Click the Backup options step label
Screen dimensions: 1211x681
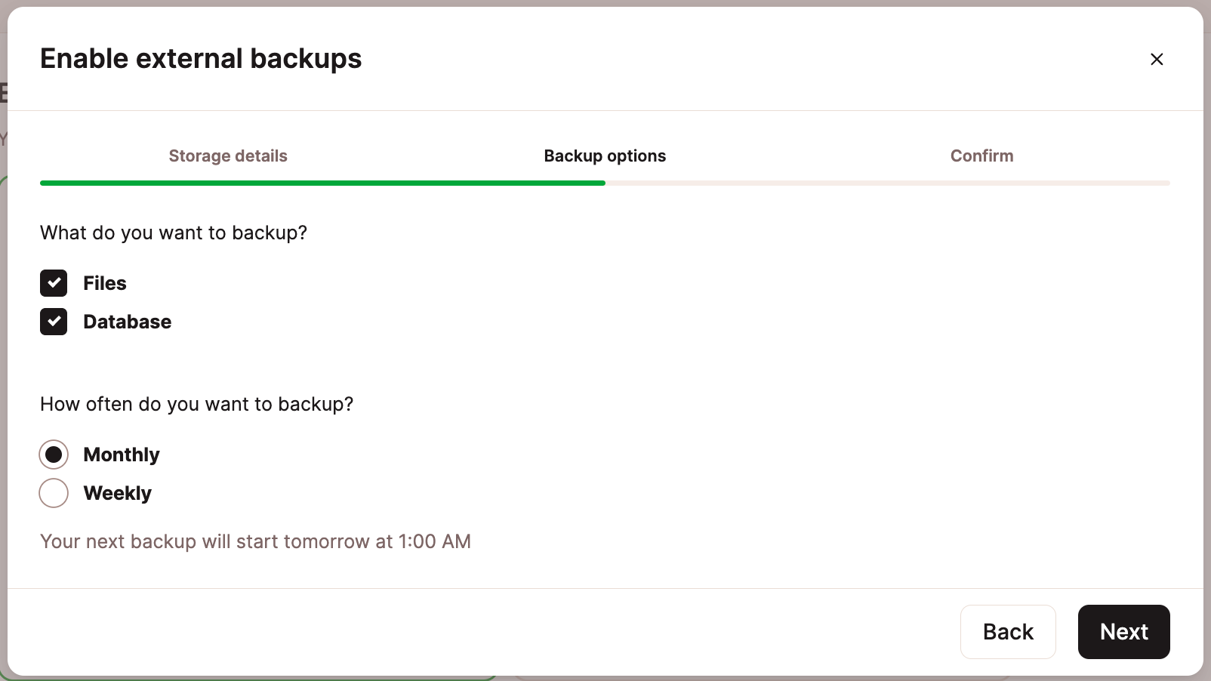pos(604,156)
